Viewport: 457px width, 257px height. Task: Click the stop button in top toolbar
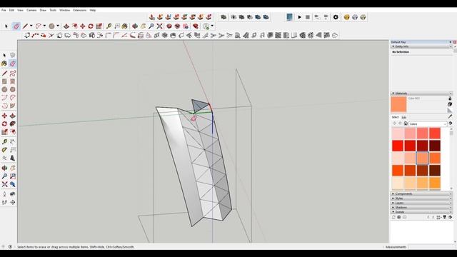(x=308, y=17)
